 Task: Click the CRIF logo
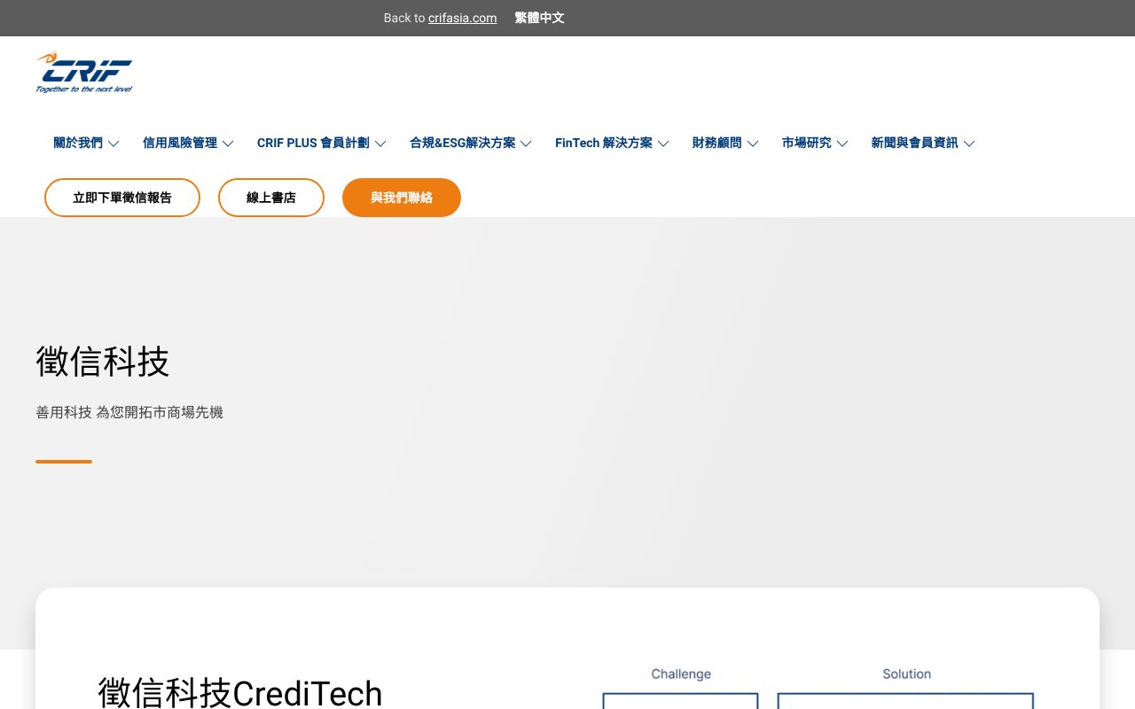(84, 73)
